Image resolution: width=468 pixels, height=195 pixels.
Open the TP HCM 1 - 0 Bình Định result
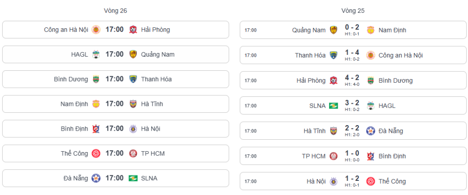[x=352, y=154]
